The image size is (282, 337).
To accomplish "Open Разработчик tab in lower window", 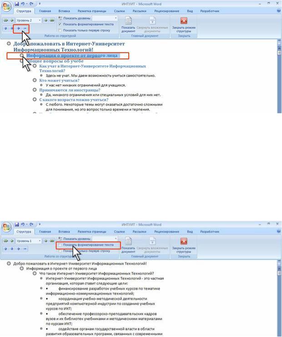I will click(210, 232).
